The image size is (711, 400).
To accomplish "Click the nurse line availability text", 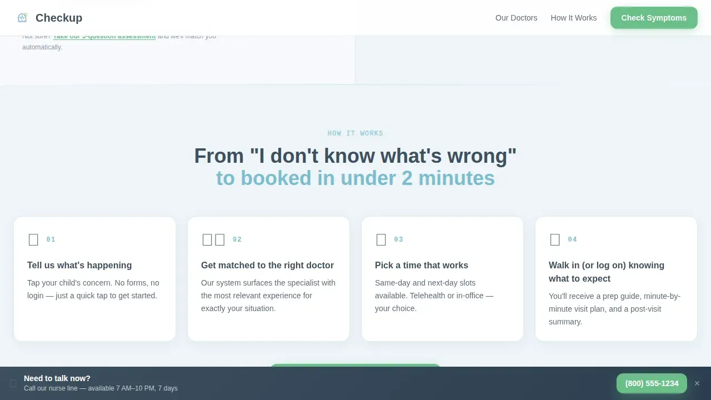I will (101, 388).
